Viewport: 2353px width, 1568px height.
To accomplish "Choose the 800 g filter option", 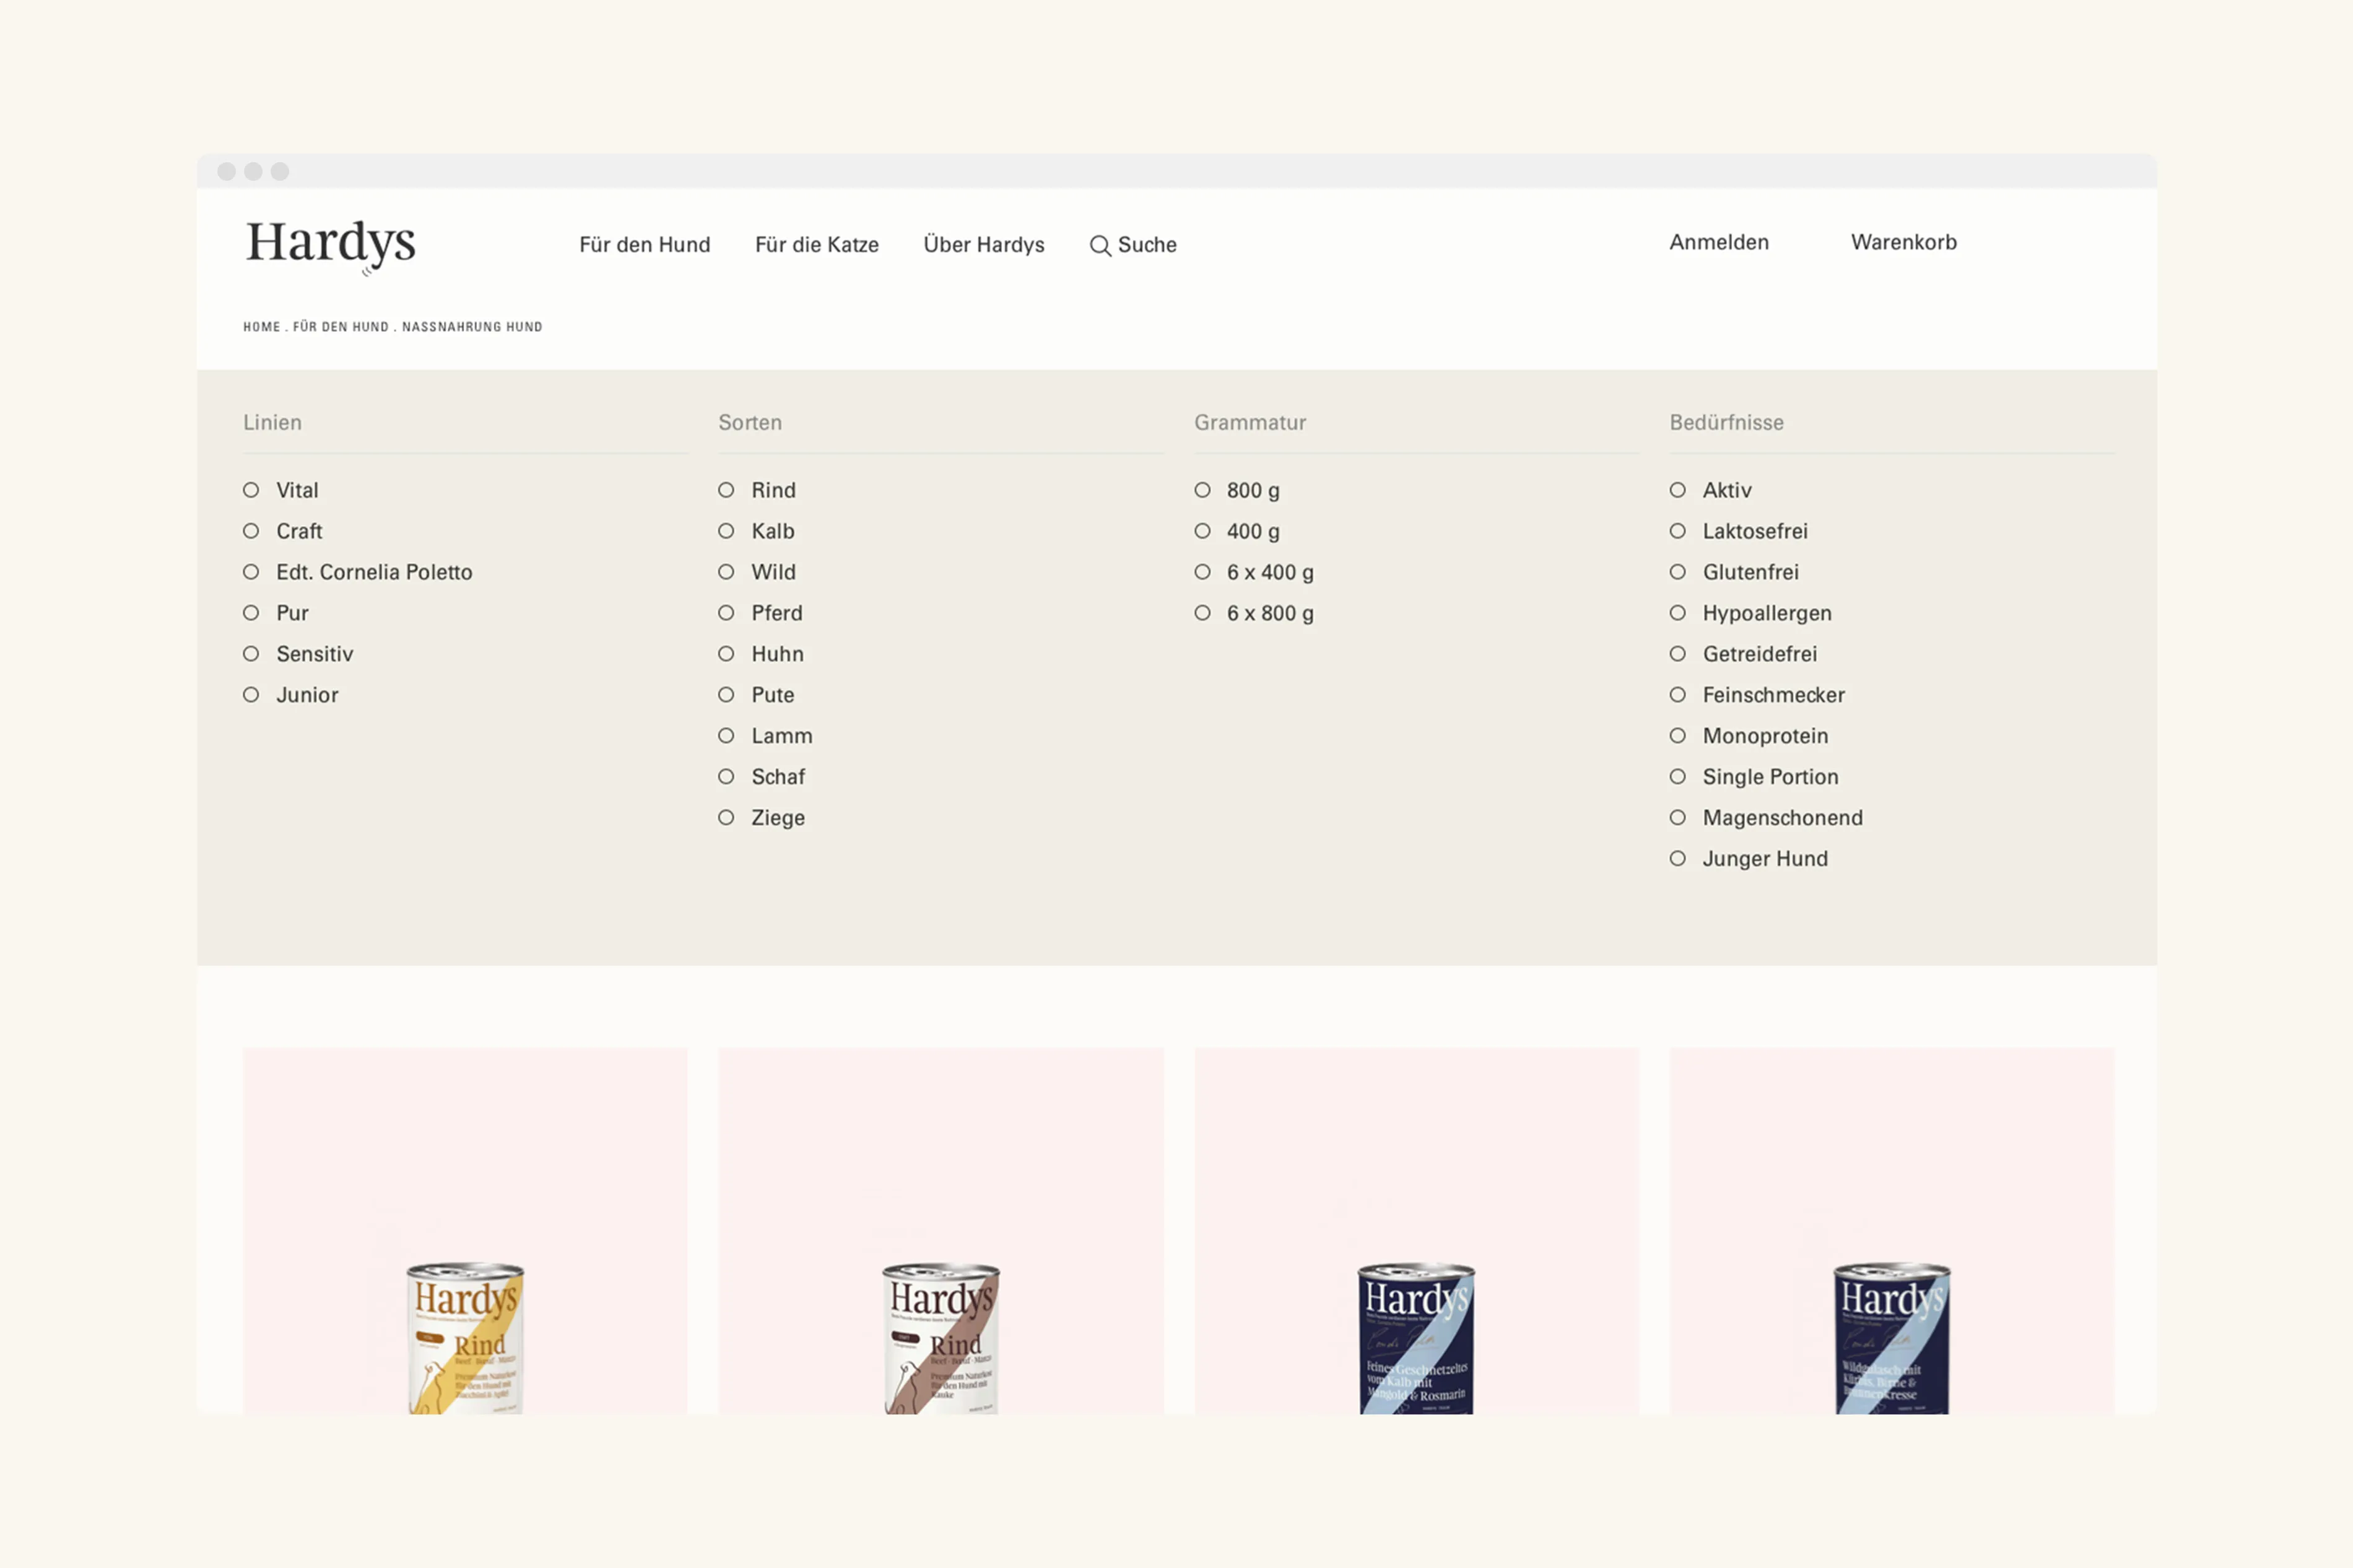I will tap(1202, 490).
